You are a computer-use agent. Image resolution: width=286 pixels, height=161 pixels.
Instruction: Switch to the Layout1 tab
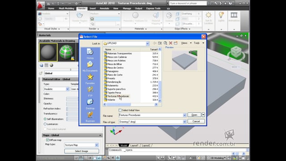pos(134,145)
